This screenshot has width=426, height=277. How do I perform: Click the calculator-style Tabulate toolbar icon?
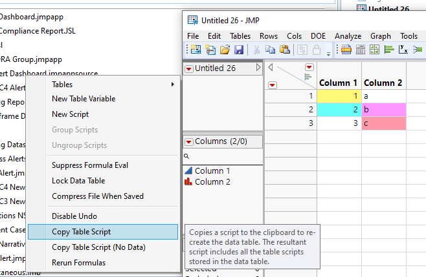point(361,50)
